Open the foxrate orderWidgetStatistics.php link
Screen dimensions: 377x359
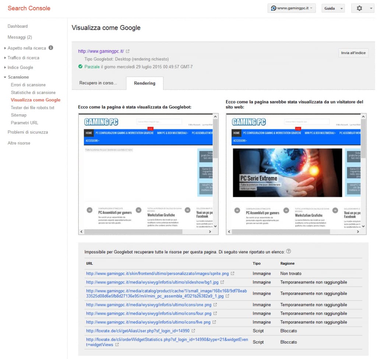coord(167,342)
